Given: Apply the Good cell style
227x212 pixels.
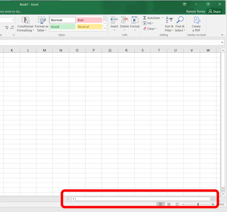Looking at the screenshot, I should (x=63, y=27).
